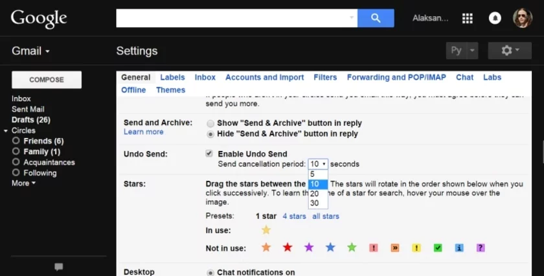Click the chat bubble icon in sidebar
The height and width of the screenshot is (276, 544).
pyautogui.click(x=59, y=266)
